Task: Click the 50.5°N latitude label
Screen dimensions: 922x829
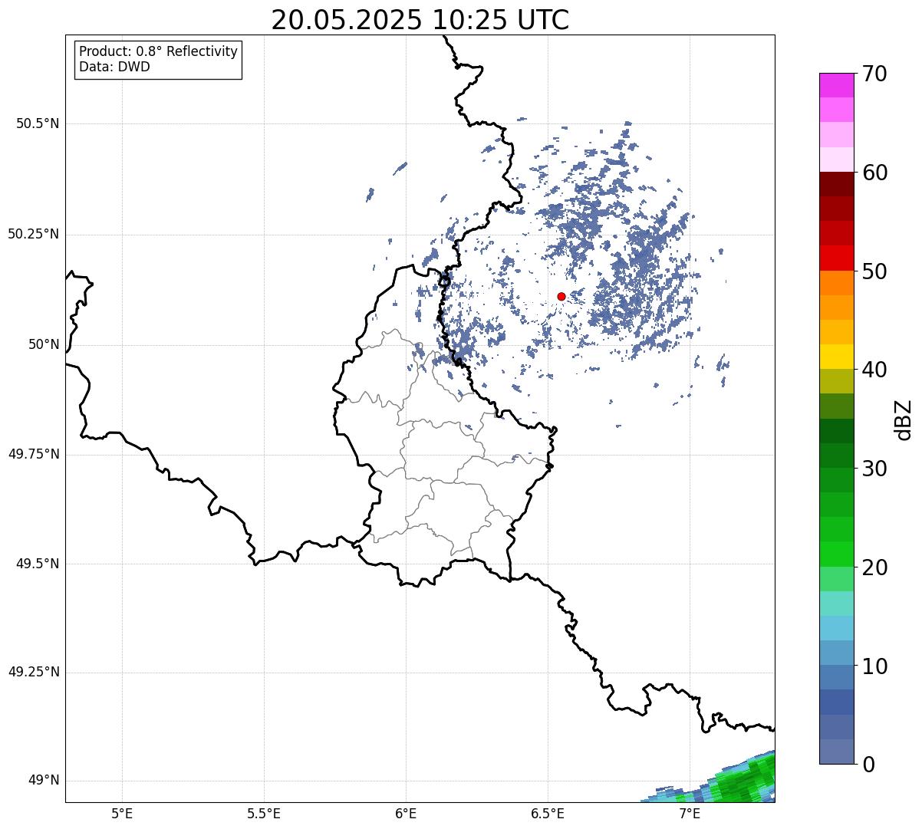Action: pyautogui.click(x=38, y=123)
